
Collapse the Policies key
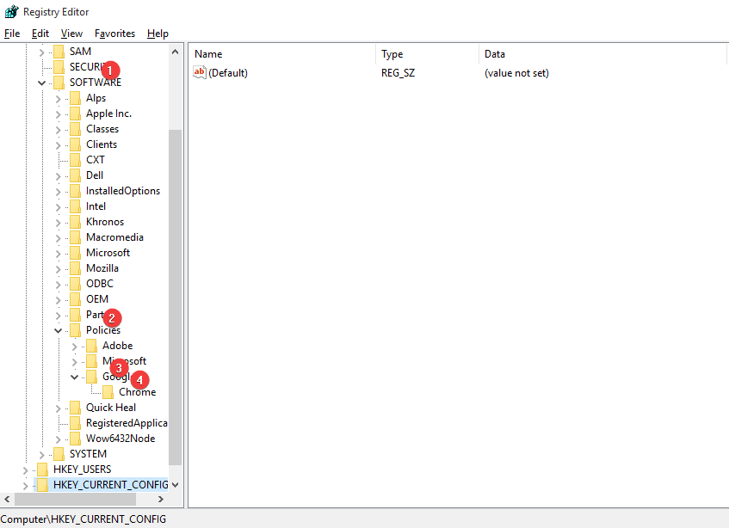(58, 330)
